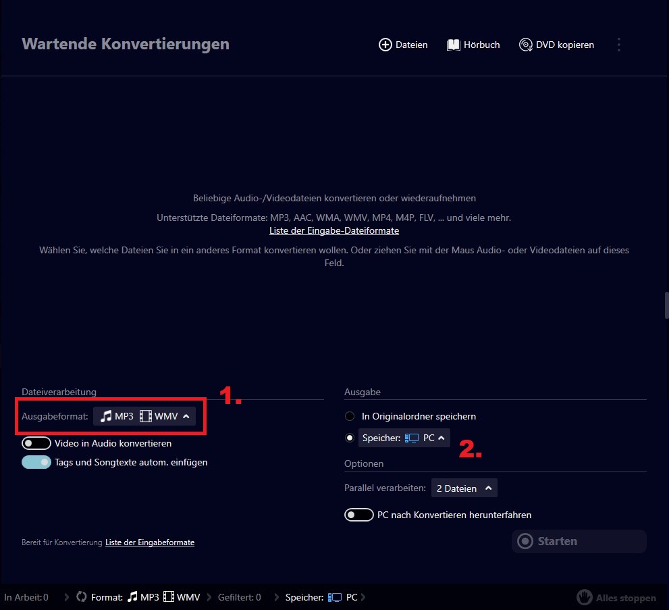The image size is (669, 610).
Task: Click the Alles stoppen hand icon
Action: pos(585,597)
